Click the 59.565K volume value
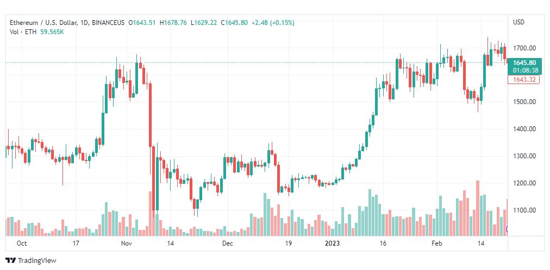 52,32
